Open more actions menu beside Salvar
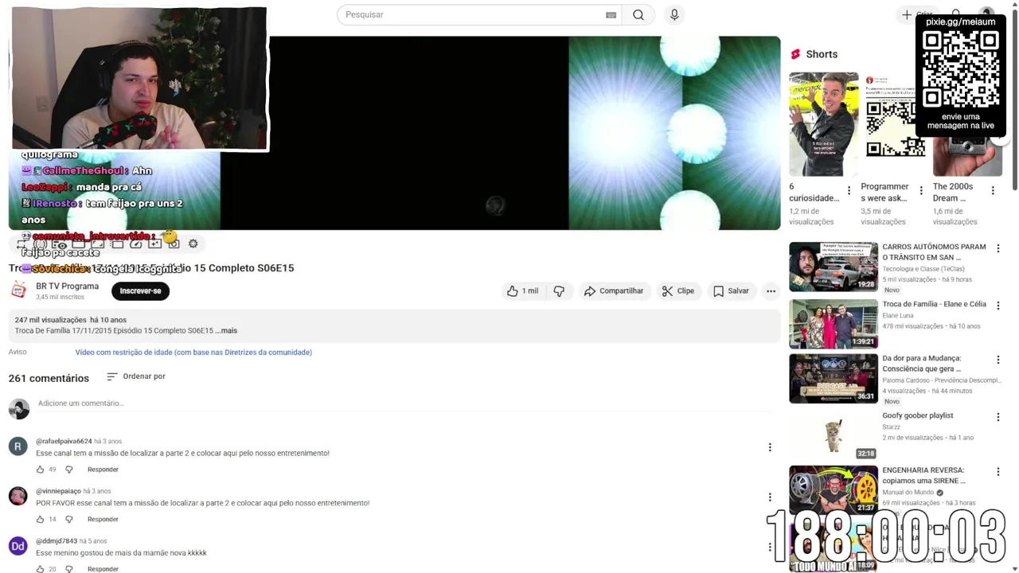 771,291
